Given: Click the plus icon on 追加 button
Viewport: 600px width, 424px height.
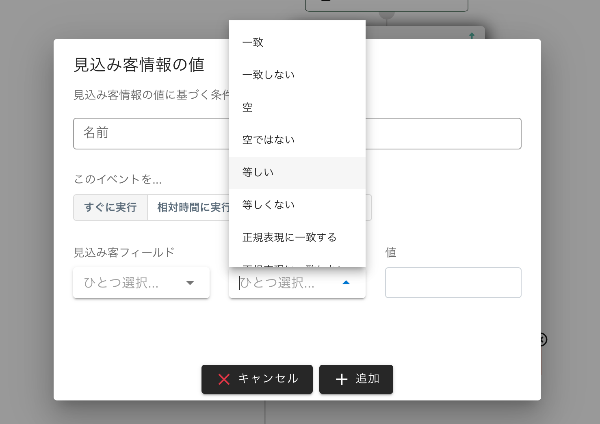Looking at the screenshot, I should click(x=342, y=379).
